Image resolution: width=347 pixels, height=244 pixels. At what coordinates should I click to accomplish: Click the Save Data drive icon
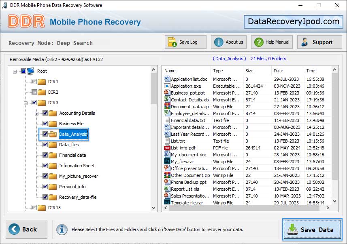(x=293, y=229)
